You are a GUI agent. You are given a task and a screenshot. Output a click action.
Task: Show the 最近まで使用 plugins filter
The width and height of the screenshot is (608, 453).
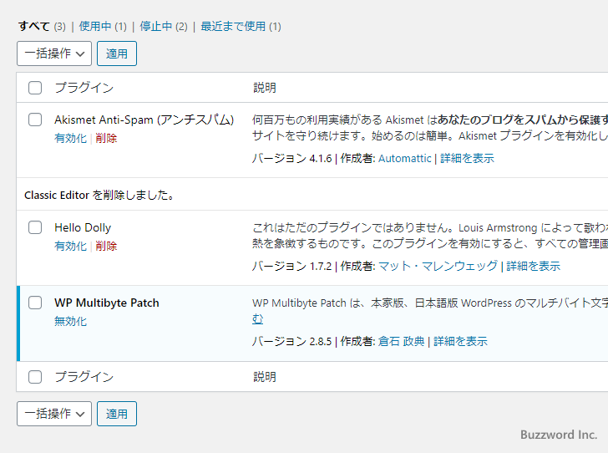[232, 26]
